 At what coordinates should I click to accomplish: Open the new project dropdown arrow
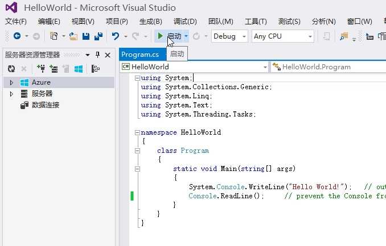(x=64, y=36)
